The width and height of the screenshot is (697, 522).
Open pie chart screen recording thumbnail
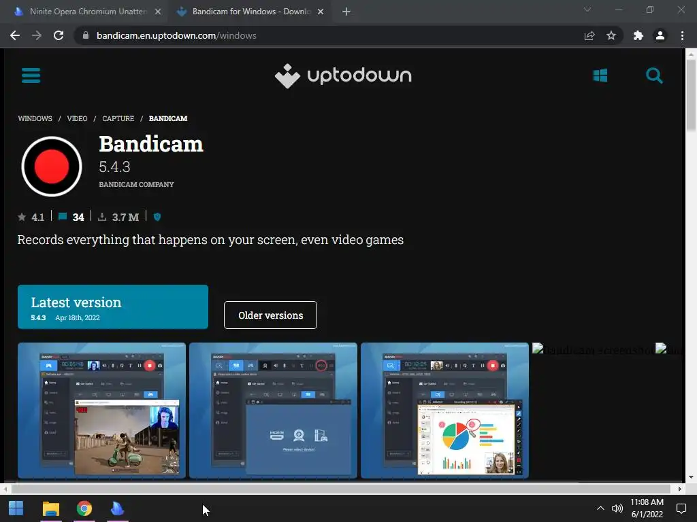pos(444,411)
